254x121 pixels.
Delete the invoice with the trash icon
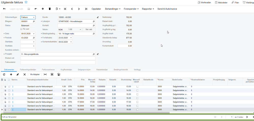50,9
